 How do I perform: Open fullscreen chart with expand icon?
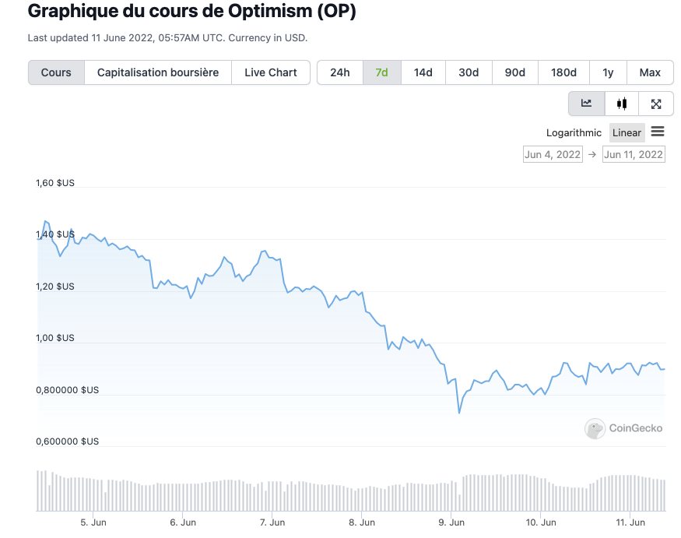(656, 104)
